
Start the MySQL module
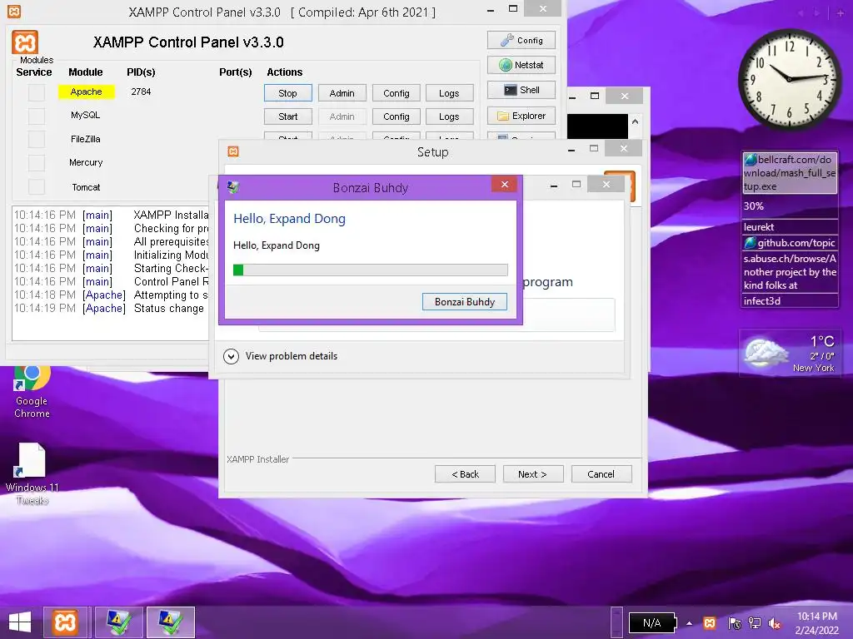(x=287, y=116)
